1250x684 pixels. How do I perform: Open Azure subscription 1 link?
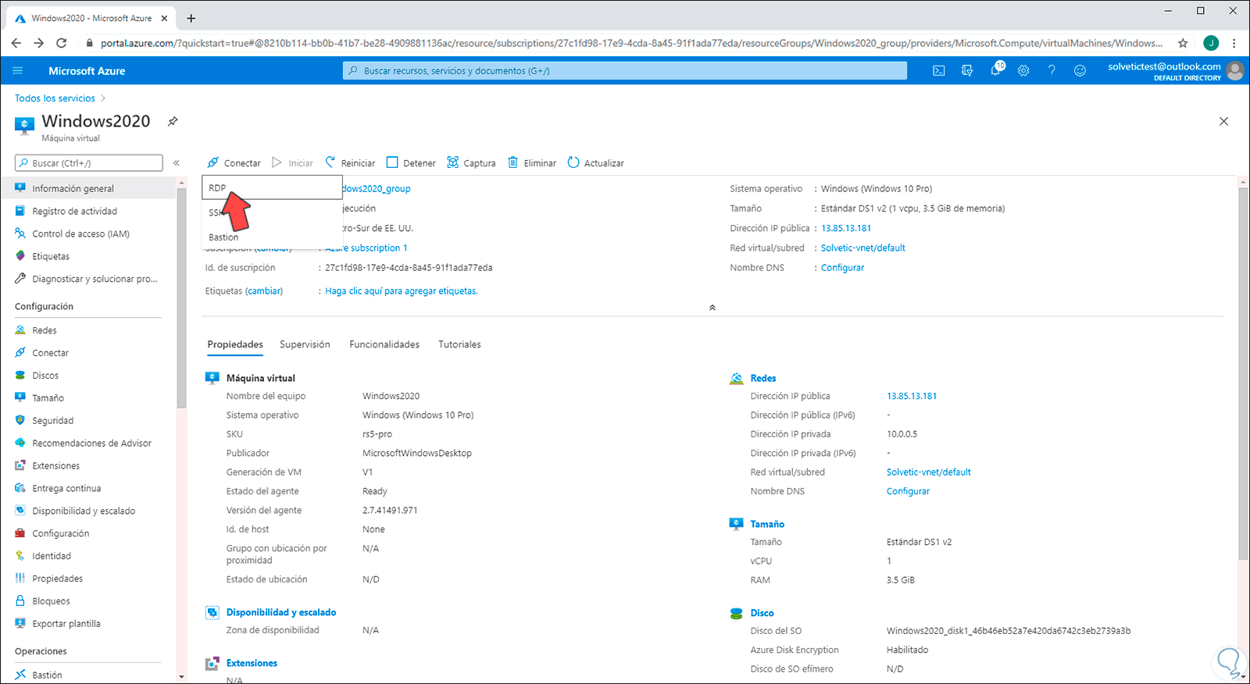coord(366,248)
